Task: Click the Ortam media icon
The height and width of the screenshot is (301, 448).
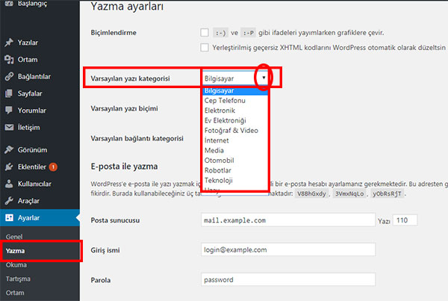Action: pos(9,60)
